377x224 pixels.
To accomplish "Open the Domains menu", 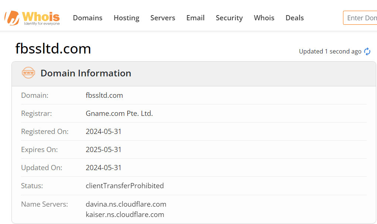I will [88, 18].
